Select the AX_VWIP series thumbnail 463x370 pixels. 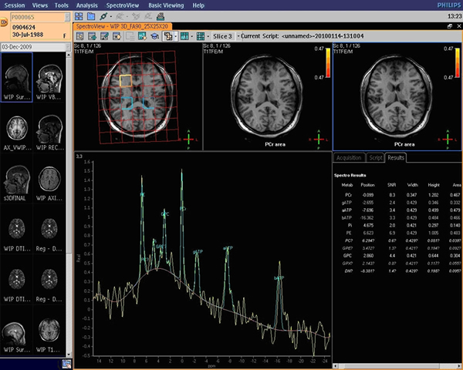tap(17, 129)
